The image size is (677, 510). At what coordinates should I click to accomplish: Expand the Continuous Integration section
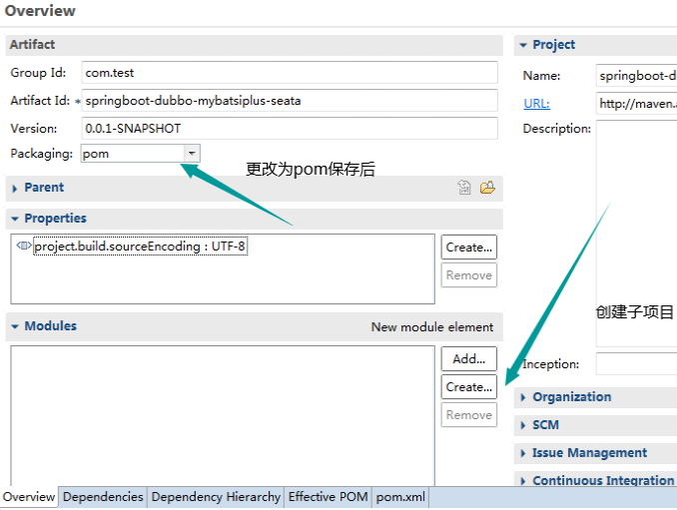click(x=602, y=480)
